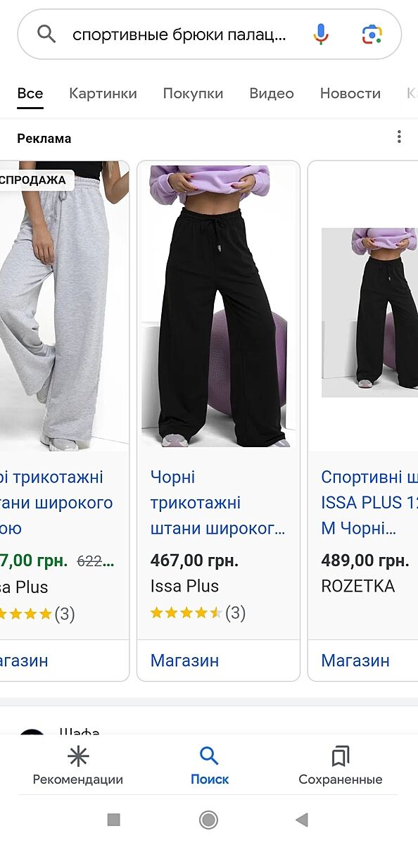Tap the Поиск magnifier icon in bottom bar
The height and width of the screenshot is (845, 418).
(209, 757)
